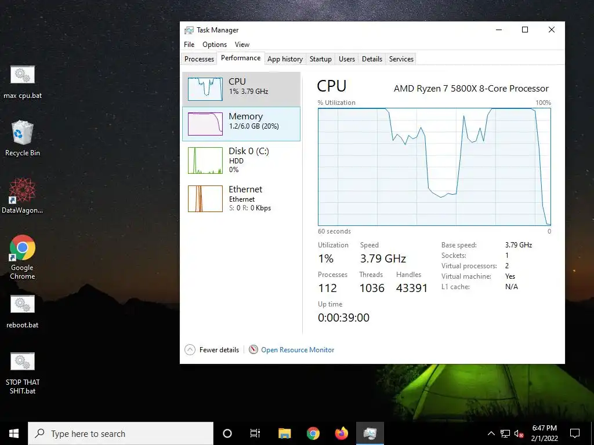Open the max cpu.bat desktop file
The width and height of the screenshot is (594, 445).
(x=23, y=82)
